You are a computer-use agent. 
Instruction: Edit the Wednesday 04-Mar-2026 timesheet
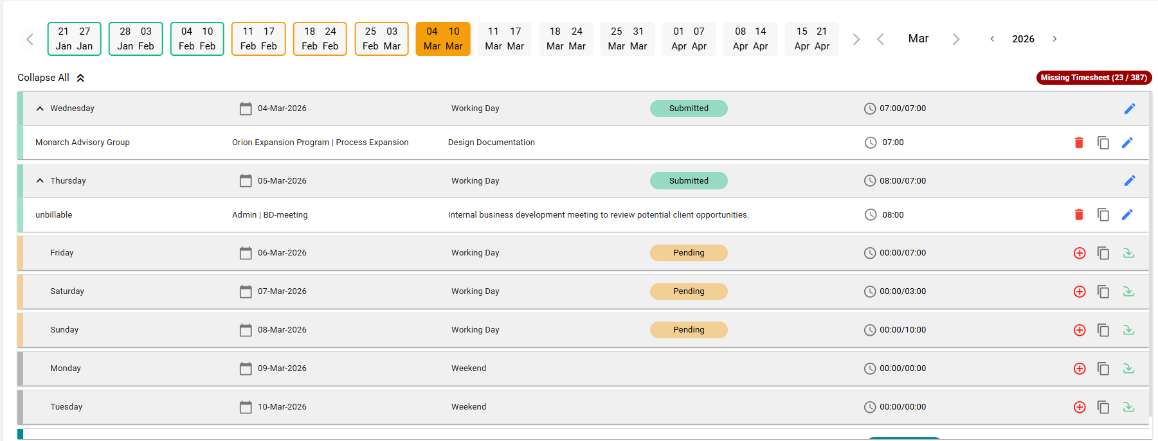(1129, 108)
